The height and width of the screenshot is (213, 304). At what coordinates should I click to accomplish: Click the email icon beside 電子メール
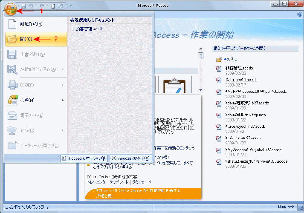click(x=12, y=115)
